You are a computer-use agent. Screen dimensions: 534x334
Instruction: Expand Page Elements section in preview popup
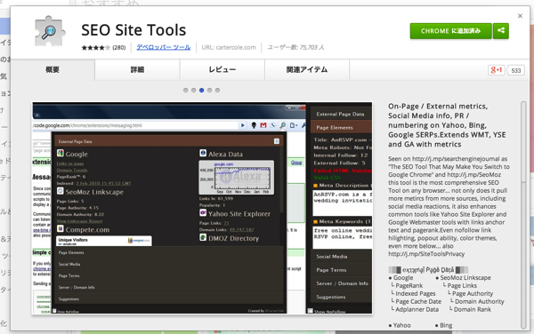click(x=168, y=252)
